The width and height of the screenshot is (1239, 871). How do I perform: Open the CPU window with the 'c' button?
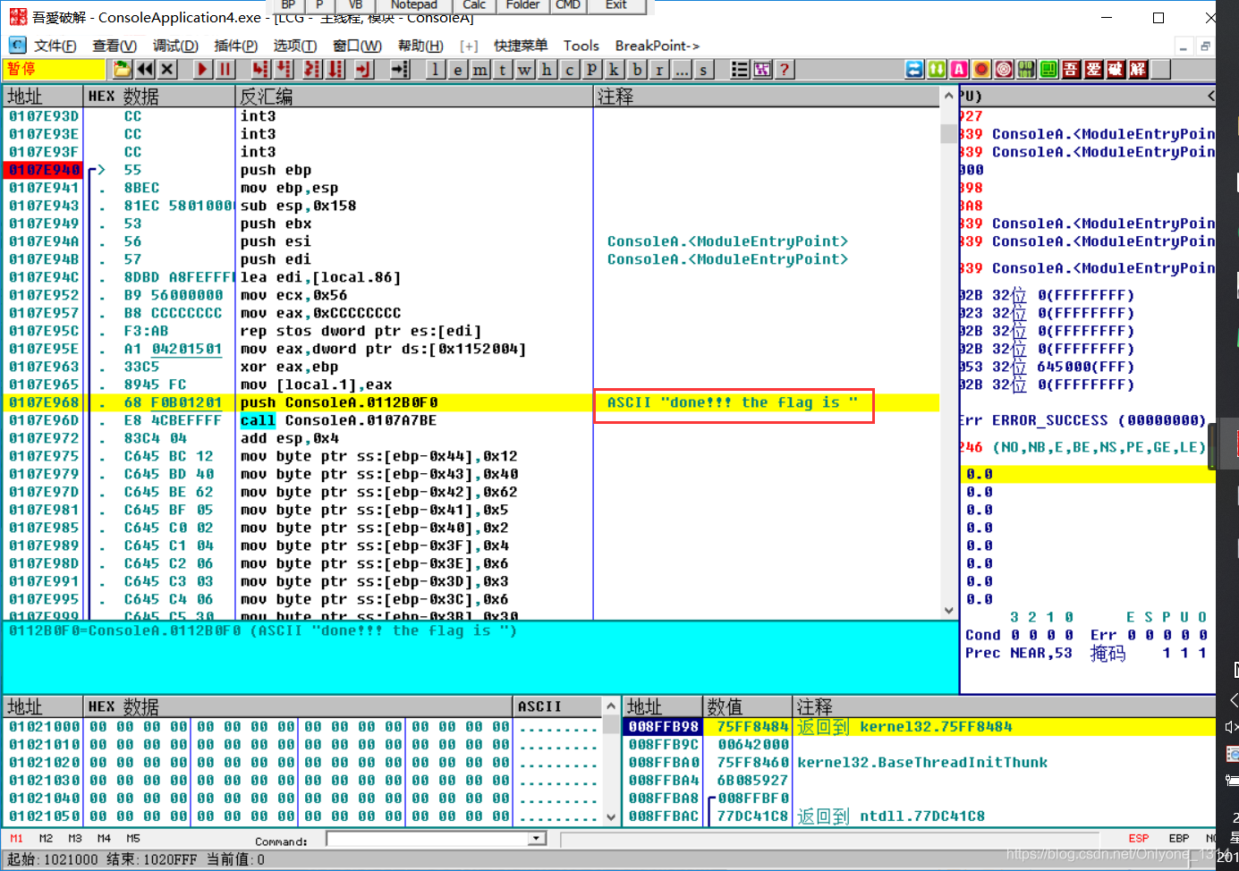[x=570, y=69]
